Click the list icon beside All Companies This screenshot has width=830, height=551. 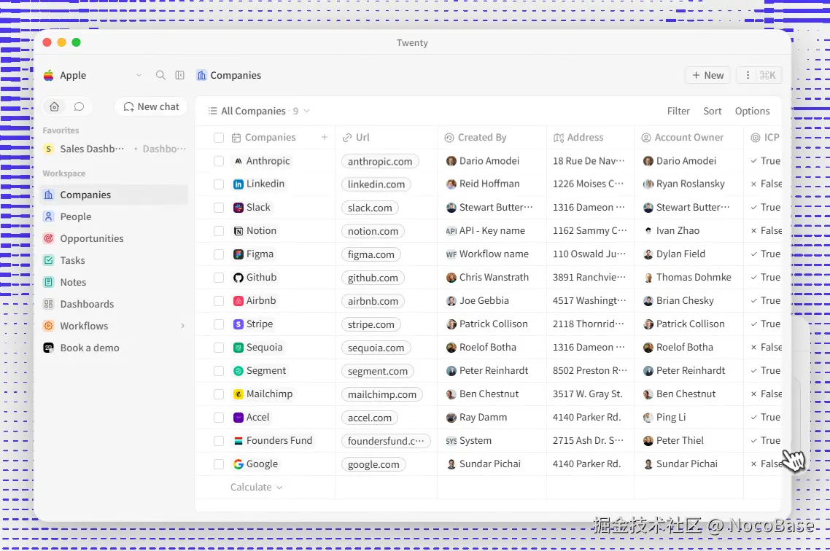coord(213,111)
